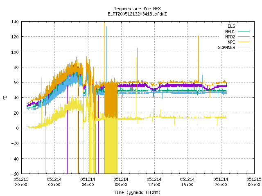Click the solid orange NPI block before 08:00
Image resolution: width=262 pixels, height=196 pixels.
pyautogui.click(x=111, y=100)
